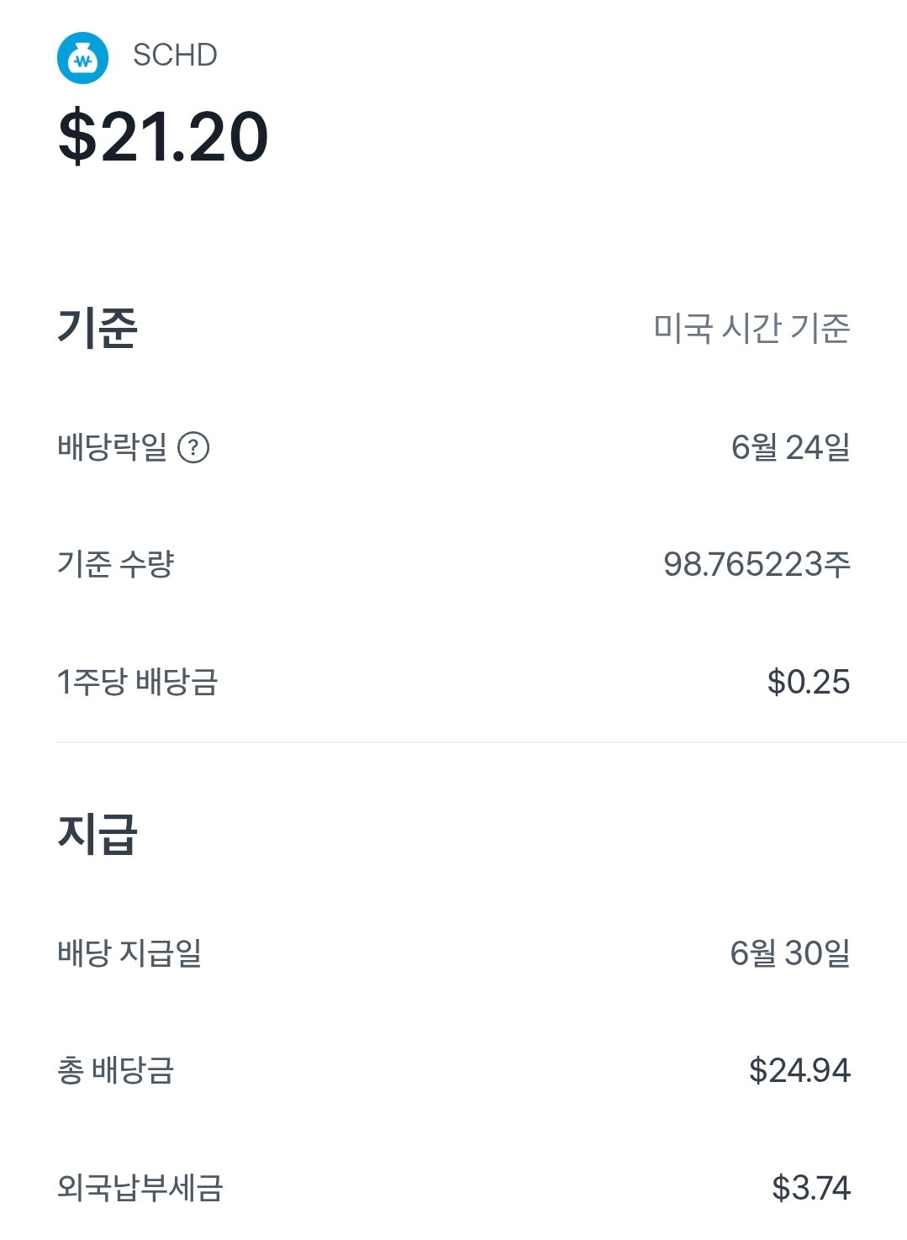
Task: Tap the $0.25 per-share dividend value
Action: coord(808,682)
